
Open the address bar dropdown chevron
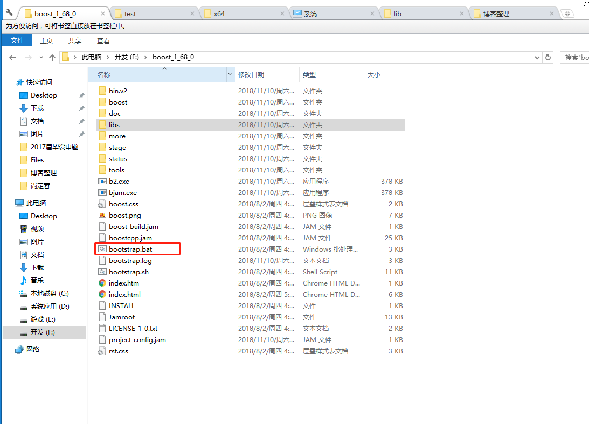point(537,57)
